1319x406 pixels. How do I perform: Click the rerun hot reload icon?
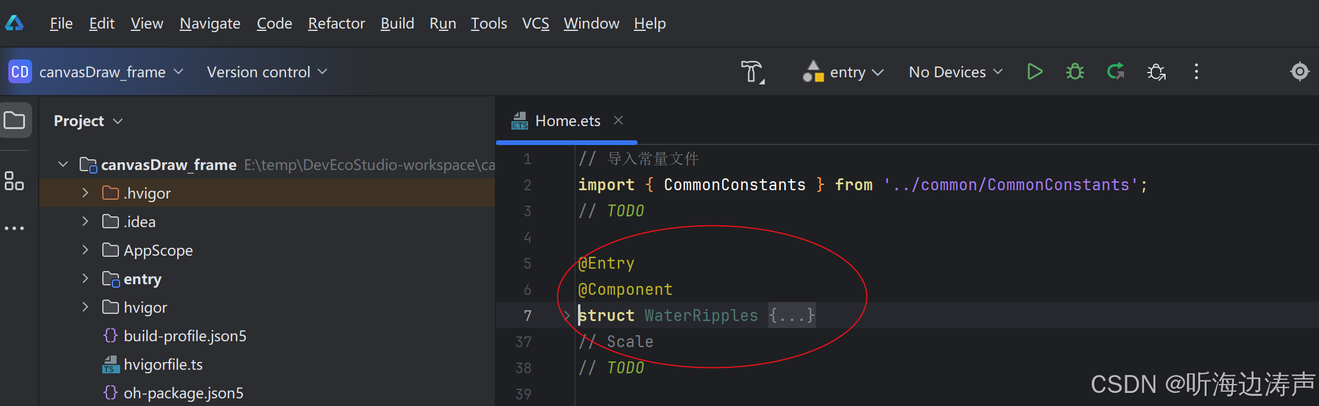[1116, 72]
